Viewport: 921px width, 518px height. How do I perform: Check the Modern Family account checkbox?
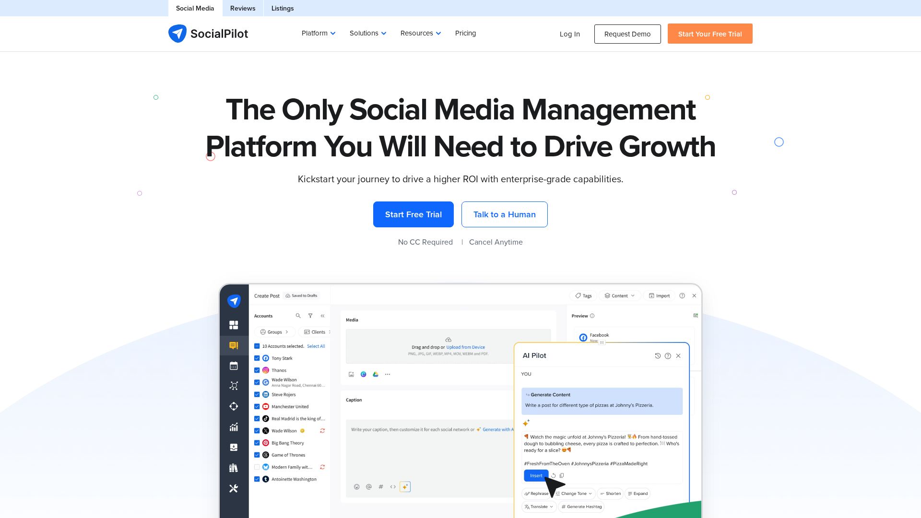tap(257, 467)
